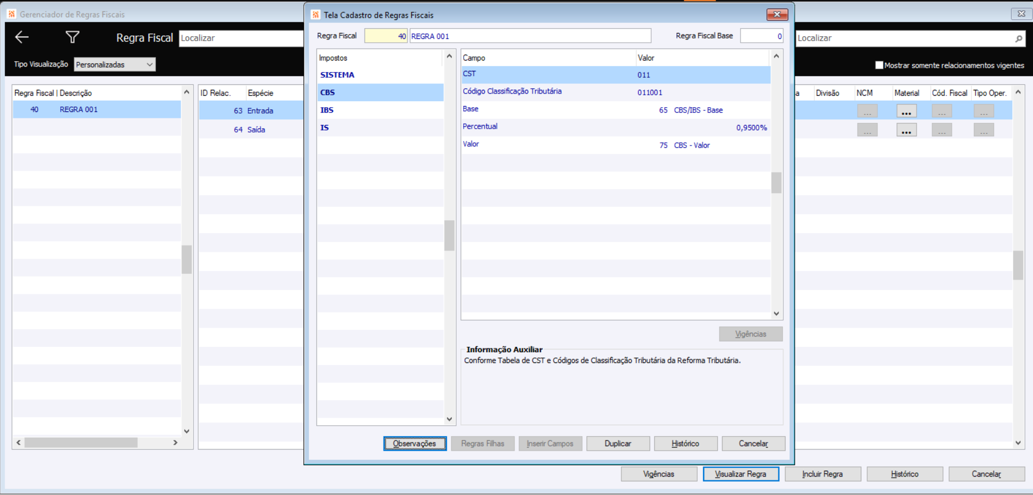Viewport: 1033px width, 495px height.
Task: Select IS in the Impostos list
Action: pyautogui.click(x=380, y=128)
